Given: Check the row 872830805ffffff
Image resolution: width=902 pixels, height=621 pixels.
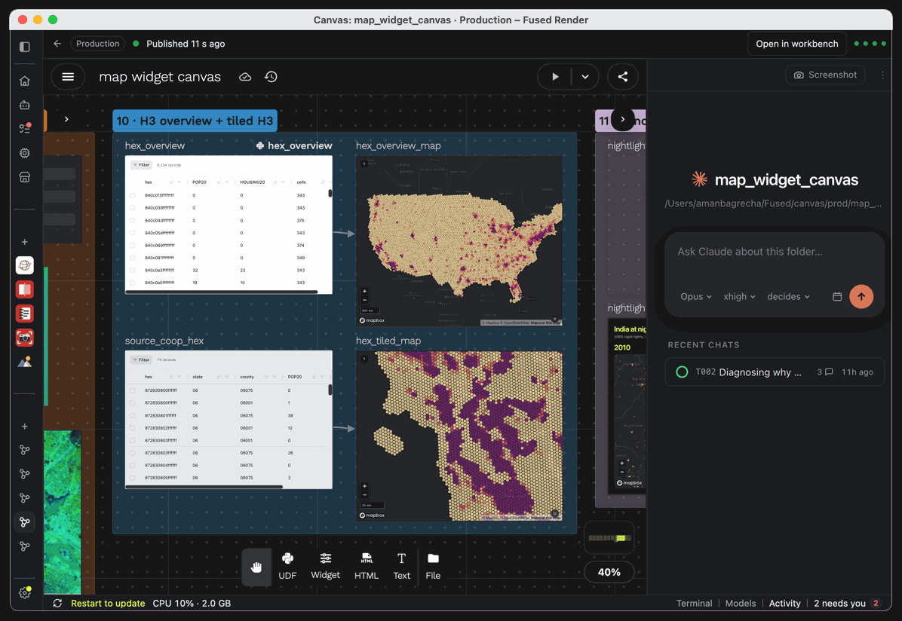Looking at the screenshot, I should (x=133, y=478).
